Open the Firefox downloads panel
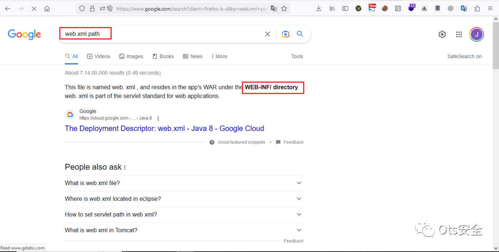 pos(318,9)
